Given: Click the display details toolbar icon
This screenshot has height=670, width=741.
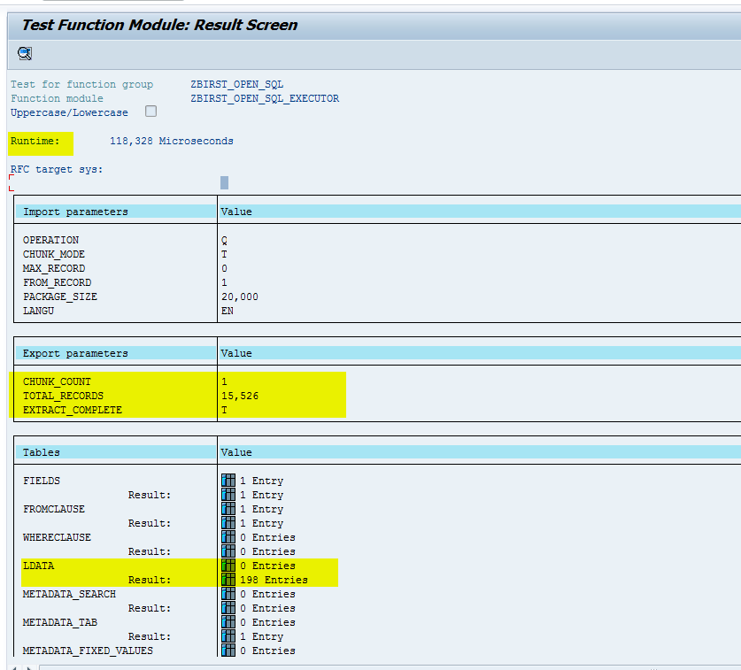Looking at the screenshot, I should (x=25, y=55).
